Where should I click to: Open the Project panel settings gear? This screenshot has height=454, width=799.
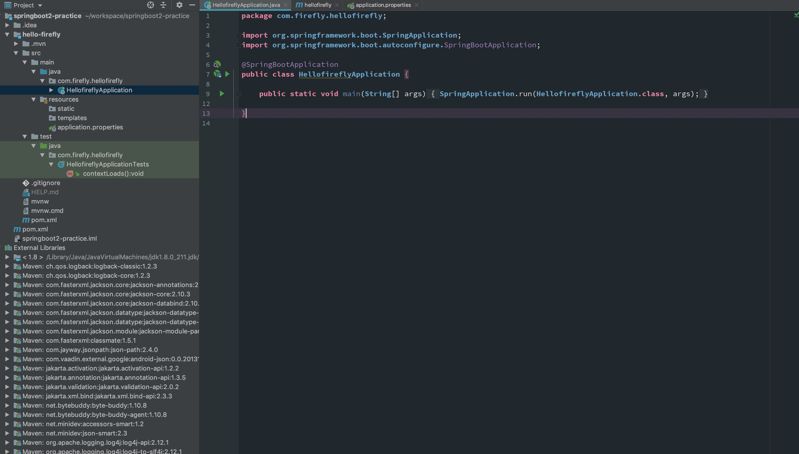pos(179,5)
